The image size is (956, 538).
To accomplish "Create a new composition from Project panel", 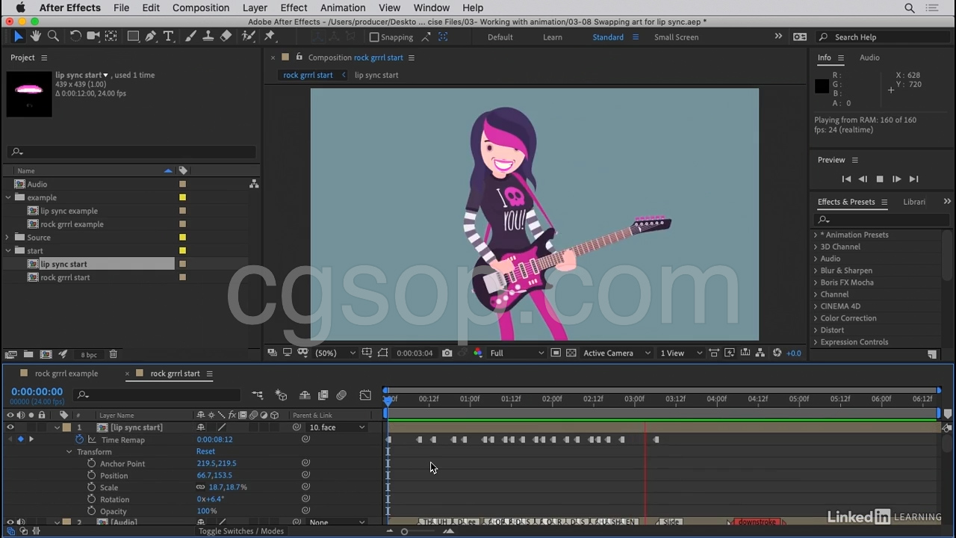I will (46, 355).
